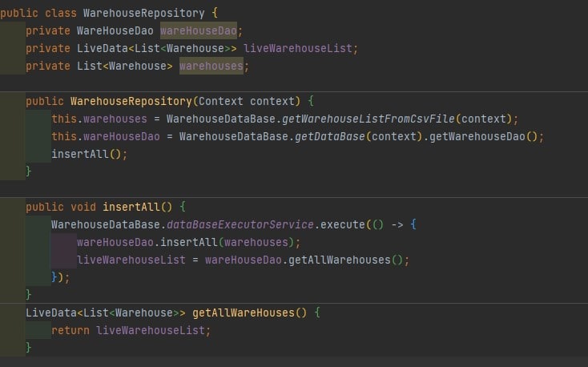The image size is (588, 367).
Task: Click the WareHouseDao type in the field declaration
Action: 115,30
